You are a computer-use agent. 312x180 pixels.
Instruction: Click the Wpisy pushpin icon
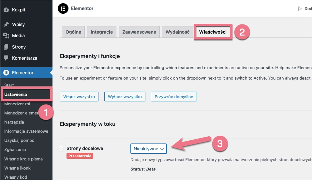coord(6,24)
